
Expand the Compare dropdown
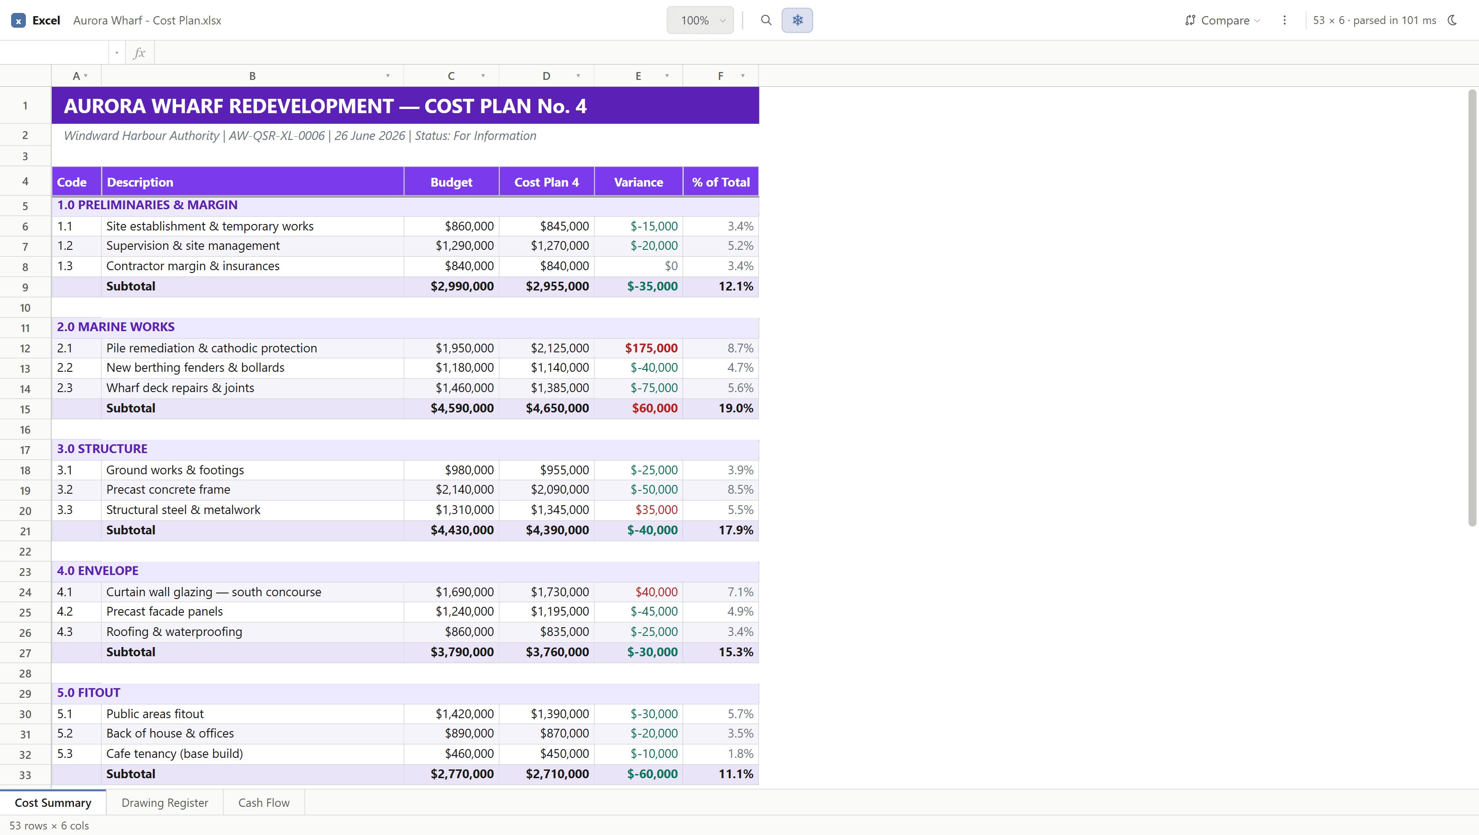click(1222, 21)
